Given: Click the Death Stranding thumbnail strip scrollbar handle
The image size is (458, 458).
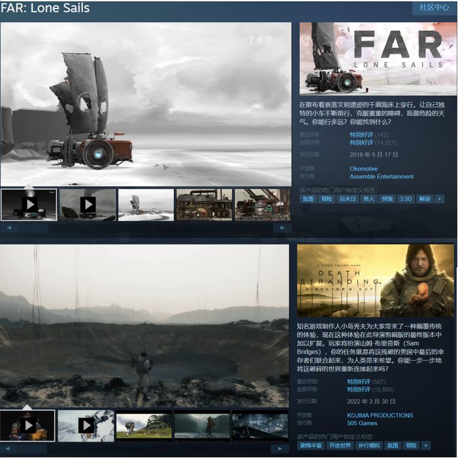Looking at the screenshot, I should tap(31, 448).
